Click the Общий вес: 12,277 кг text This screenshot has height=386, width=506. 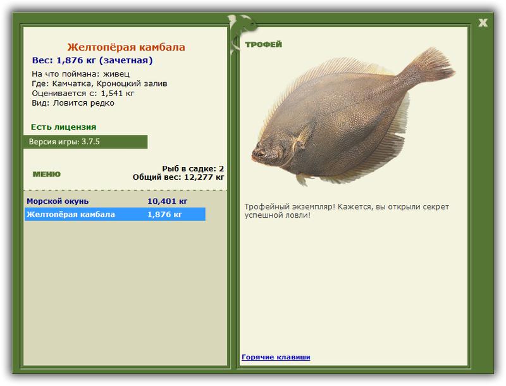pyautogui.click(x=178, y=177)
